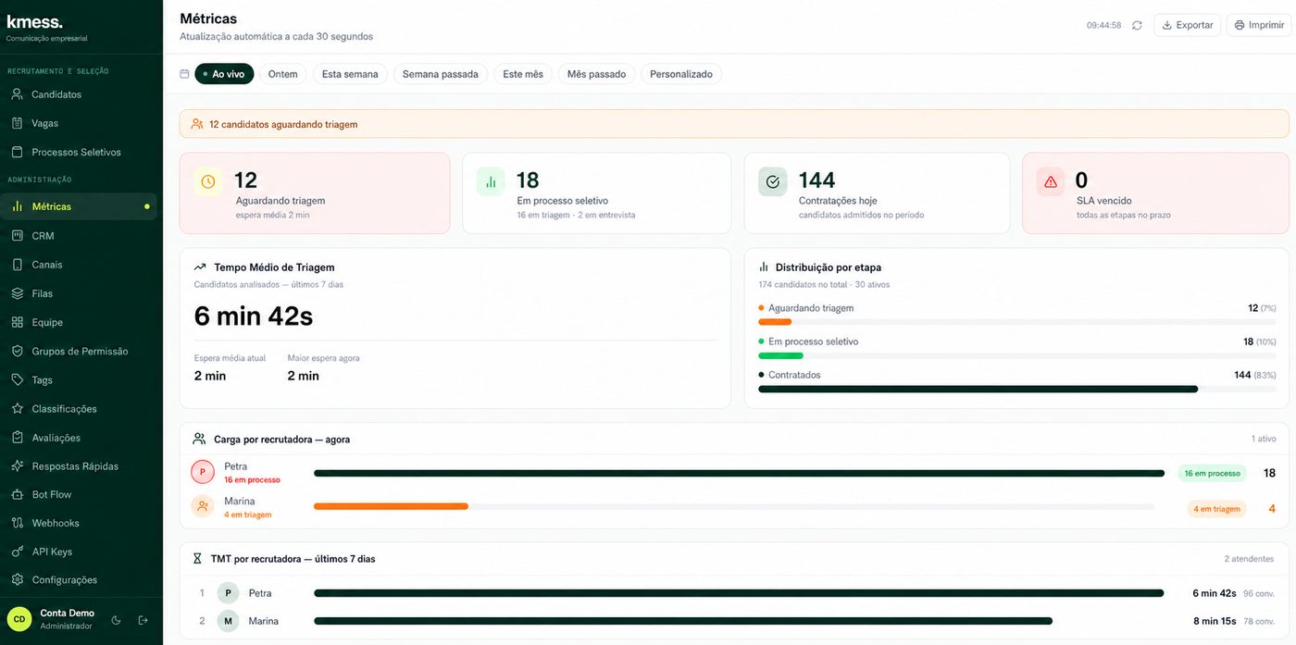Click the 144 Contratações hoje number
Viewport: 1296px width, 645px height.
(x=816, y=180)
